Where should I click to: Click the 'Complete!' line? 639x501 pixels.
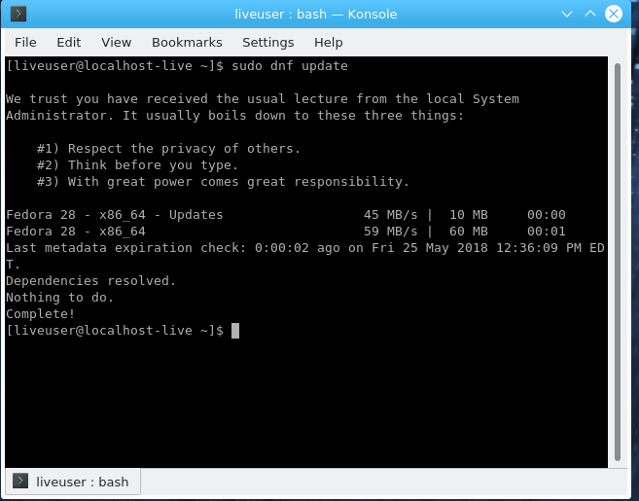coord(40,314)
